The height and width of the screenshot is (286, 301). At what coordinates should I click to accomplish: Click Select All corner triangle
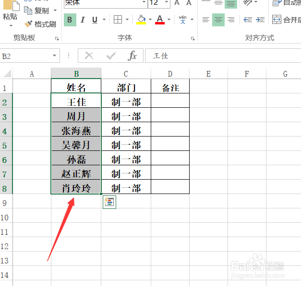click(x=7, y=74)
